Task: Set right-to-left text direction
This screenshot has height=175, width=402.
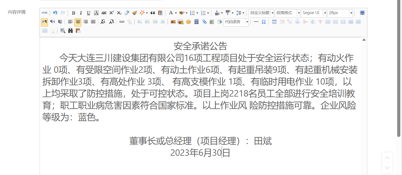Action: pos(52,22)
